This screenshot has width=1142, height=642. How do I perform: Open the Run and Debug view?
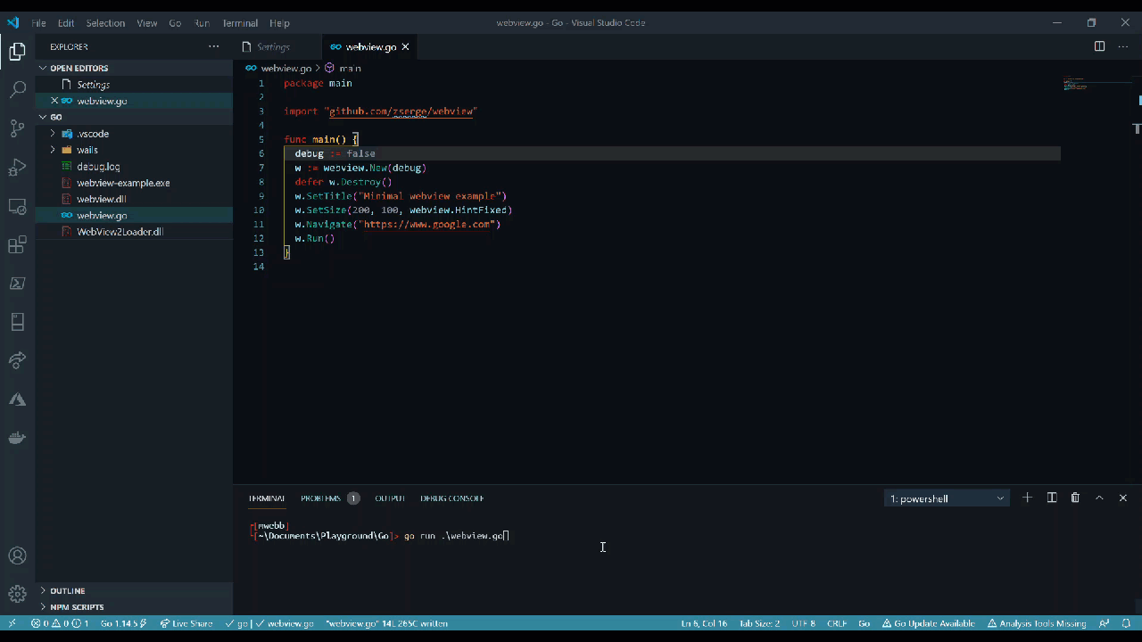point(17,168)
